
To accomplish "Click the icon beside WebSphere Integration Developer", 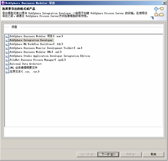I will click(x=7, y=40).
